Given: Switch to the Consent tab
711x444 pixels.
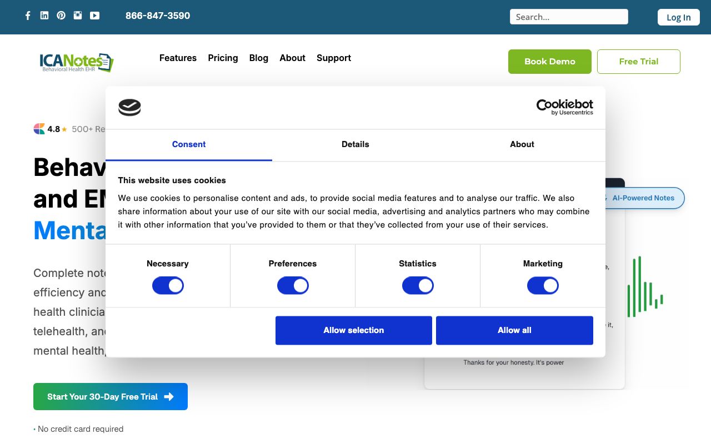Looking at the screenshot, I should pos(189,144).
